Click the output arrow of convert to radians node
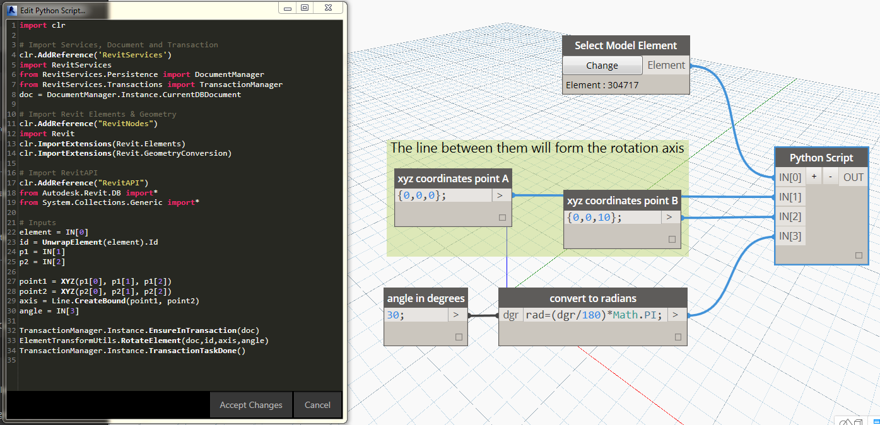 click(676, 315)
